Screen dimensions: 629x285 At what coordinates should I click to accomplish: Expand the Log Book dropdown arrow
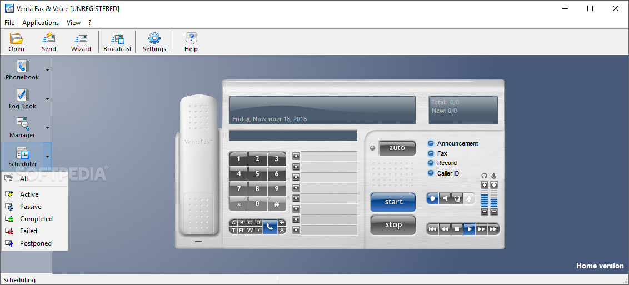pos(47,99)
